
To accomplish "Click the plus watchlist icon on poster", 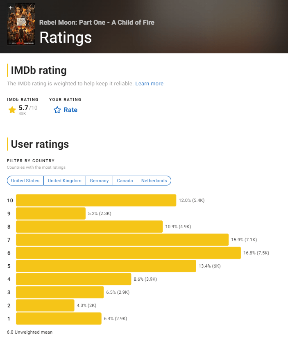I will click(x=11, y=8).
